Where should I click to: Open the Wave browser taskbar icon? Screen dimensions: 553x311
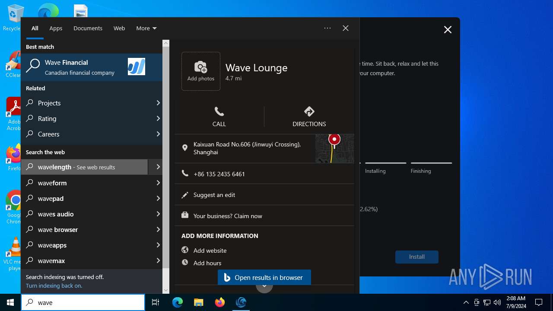tap(241, 302)
